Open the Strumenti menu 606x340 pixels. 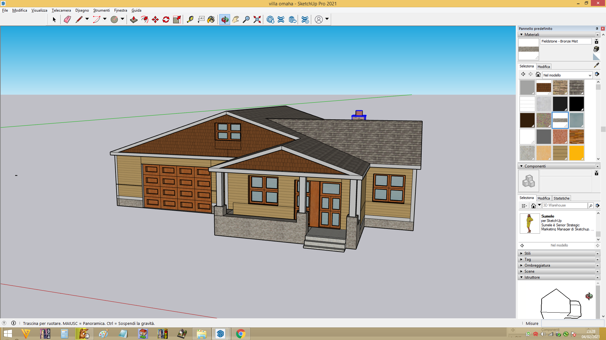101,10
